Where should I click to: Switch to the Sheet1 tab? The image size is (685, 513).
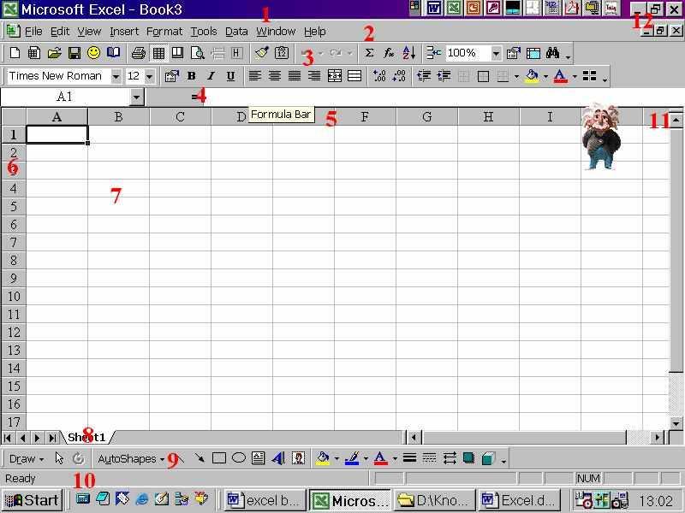click(86, 438)
